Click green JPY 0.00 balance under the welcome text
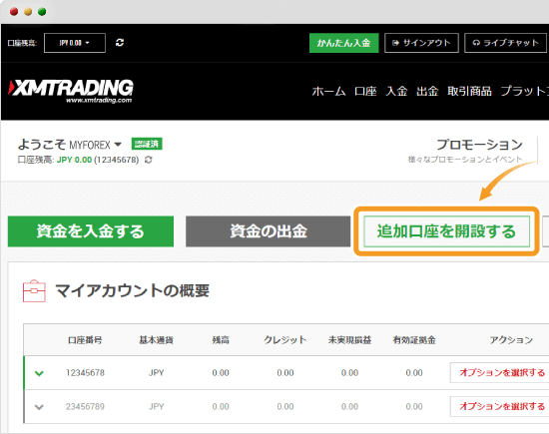The image size is (549, 434). (x=74, y=160)
